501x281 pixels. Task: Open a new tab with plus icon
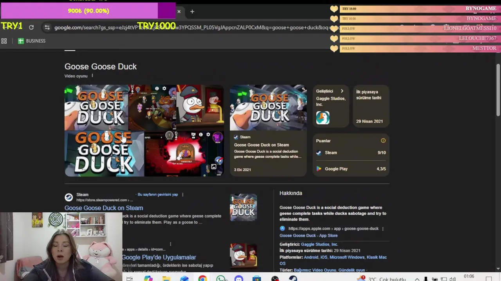click(192, 11)
